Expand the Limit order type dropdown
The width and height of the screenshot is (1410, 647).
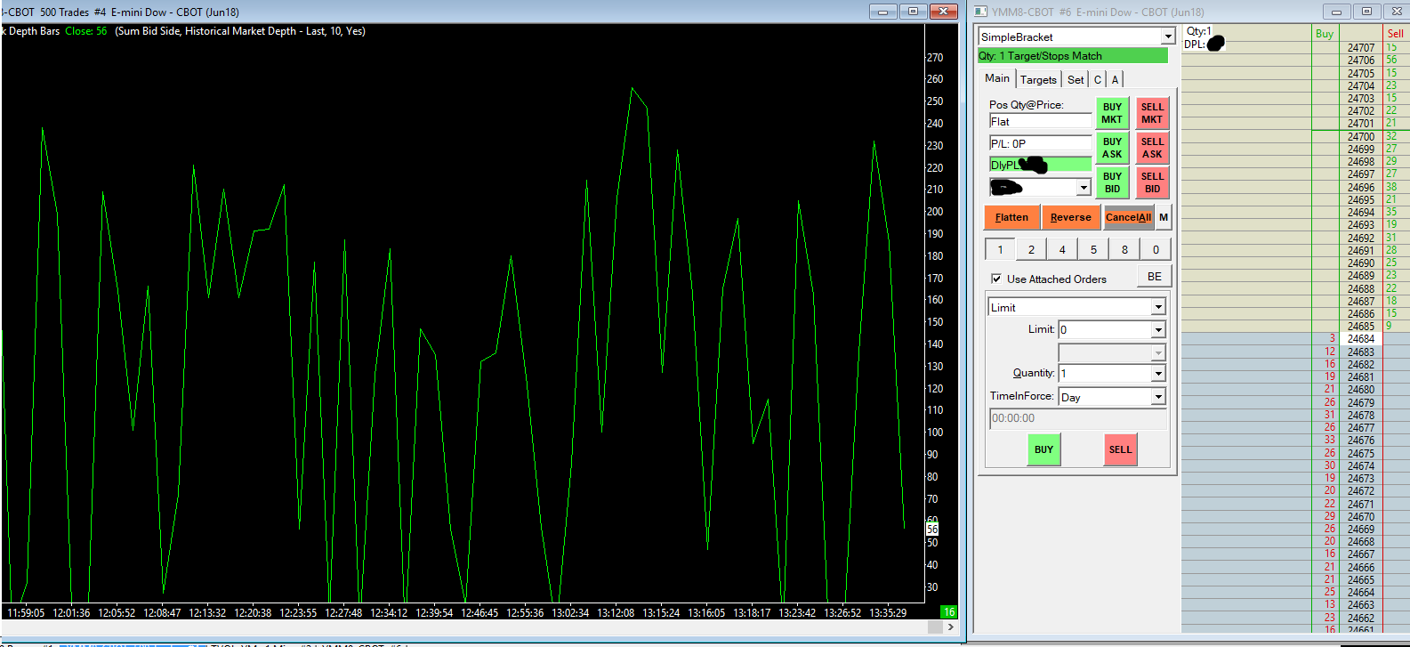click(x=1157, y=307)
